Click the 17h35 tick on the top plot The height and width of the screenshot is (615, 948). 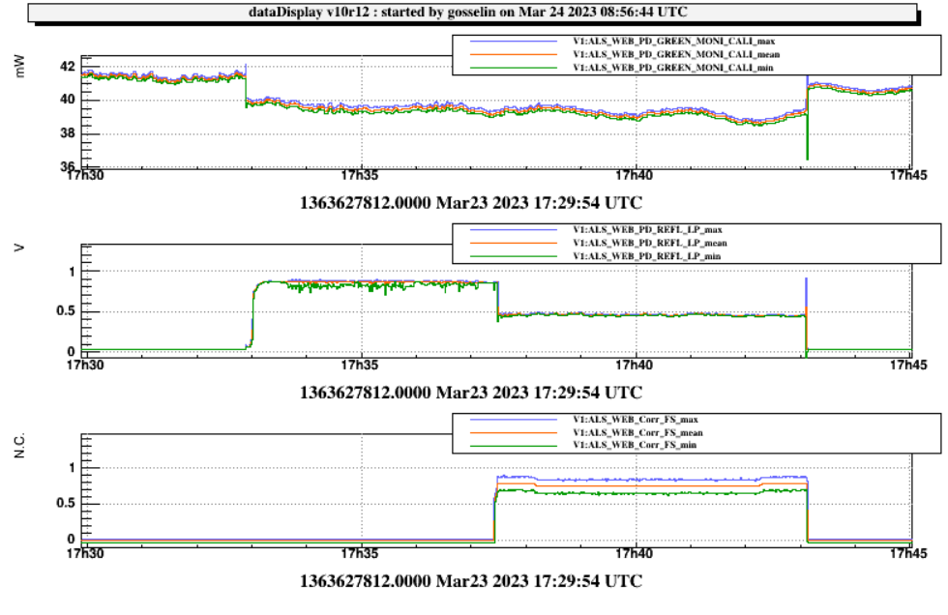359,175
